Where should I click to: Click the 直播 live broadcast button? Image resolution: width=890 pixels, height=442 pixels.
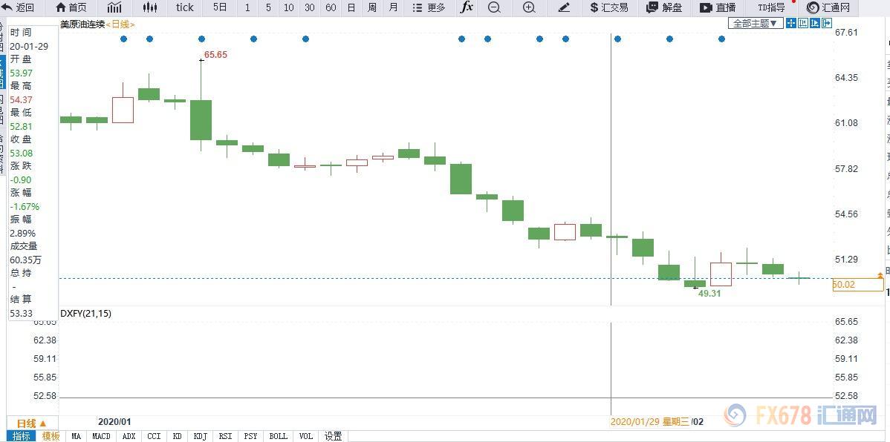718,7
